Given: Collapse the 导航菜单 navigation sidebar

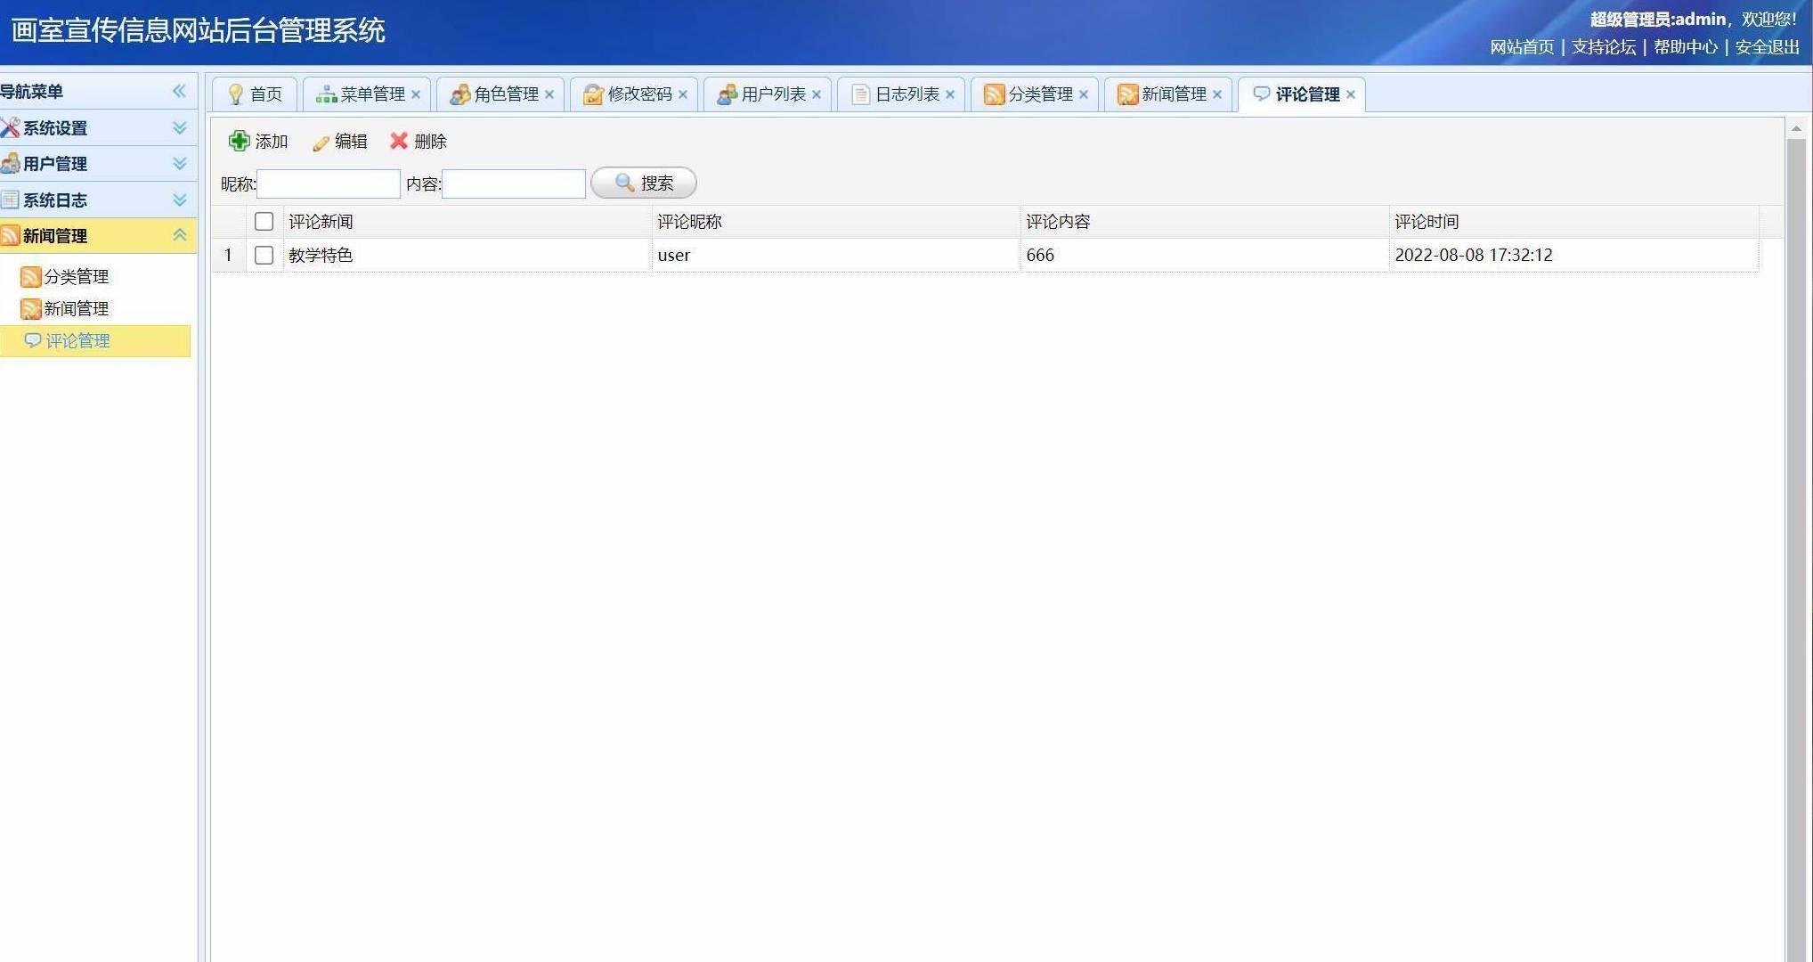Looking at the screenshot, I should point(179,91).
